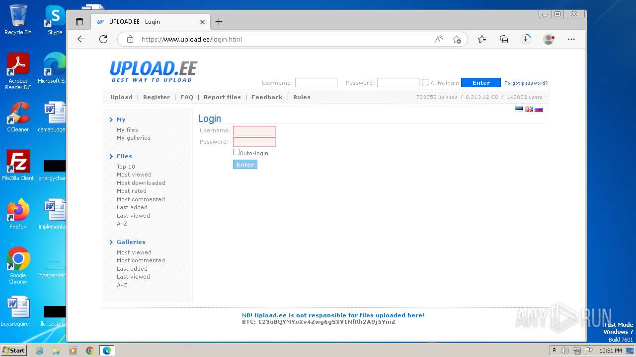Expand the My sidebar section

121,119
